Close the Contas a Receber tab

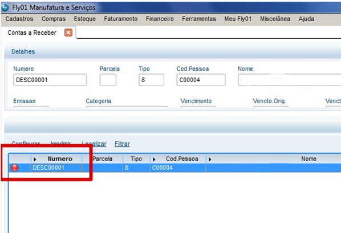tap(68, 32)
